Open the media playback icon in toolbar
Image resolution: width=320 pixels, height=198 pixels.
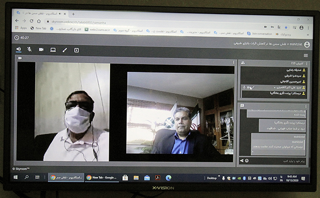tap(76, 50)
